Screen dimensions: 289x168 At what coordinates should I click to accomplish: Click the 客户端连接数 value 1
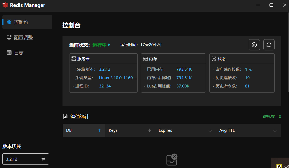tap(246, 69)
